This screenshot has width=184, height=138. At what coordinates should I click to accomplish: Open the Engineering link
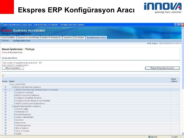click(x=20, y=123)
